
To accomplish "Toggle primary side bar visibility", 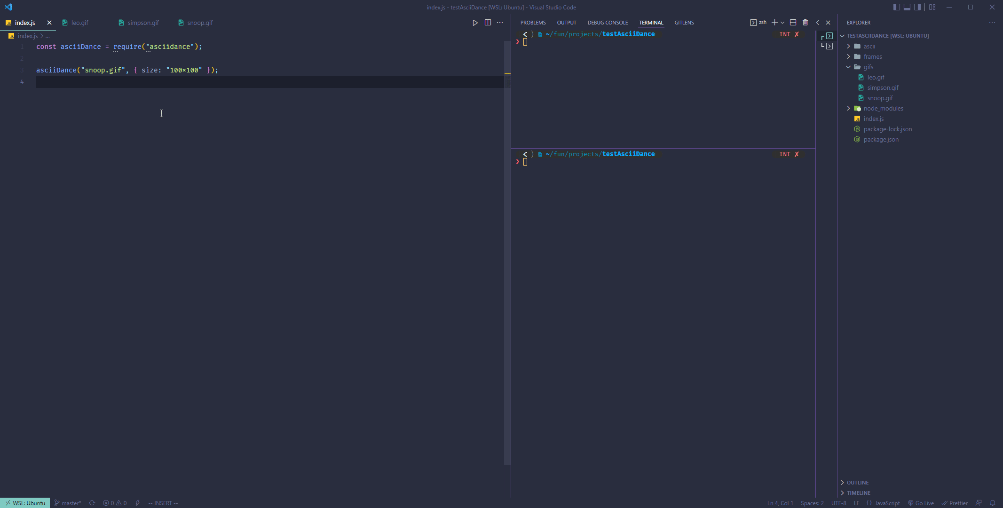I will pos(896,7).
